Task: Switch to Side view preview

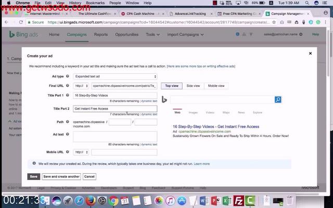Action: (193, 86)
